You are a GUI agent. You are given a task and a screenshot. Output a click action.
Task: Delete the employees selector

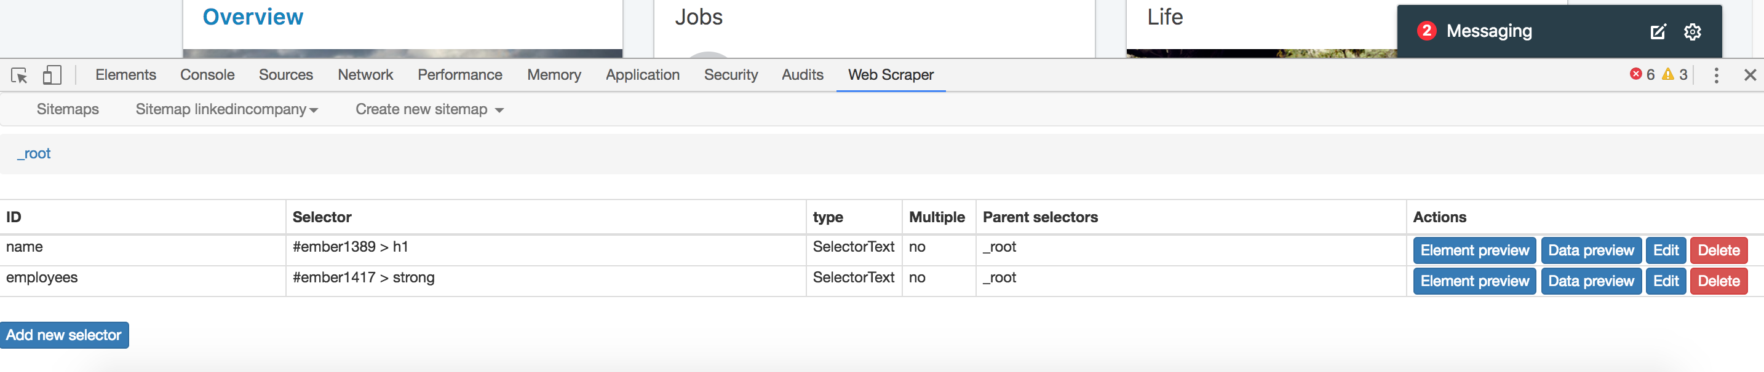pos(1718,281)
